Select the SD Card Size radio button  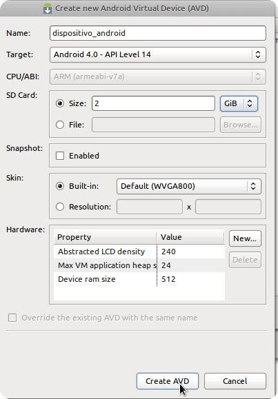(x=60, y=103)
